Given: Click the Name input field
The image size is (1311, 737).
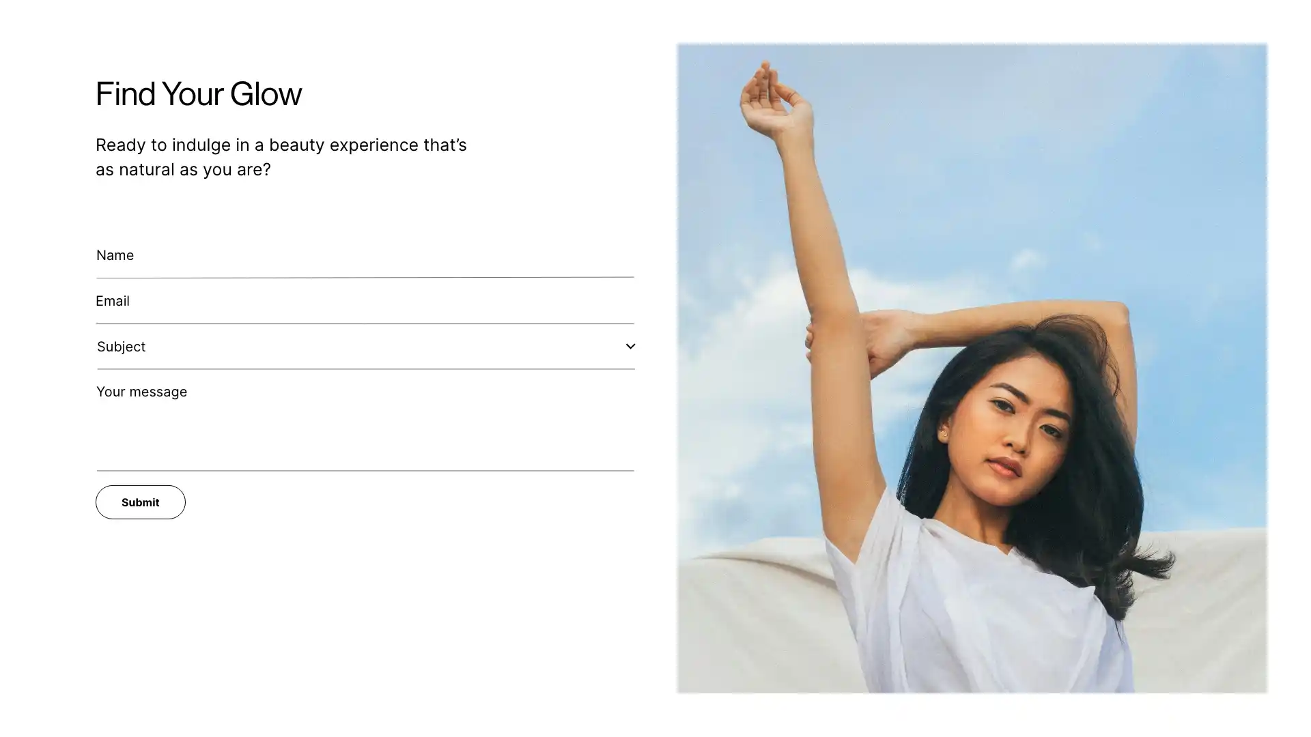Looking at the screenshot, I should 365,255.
